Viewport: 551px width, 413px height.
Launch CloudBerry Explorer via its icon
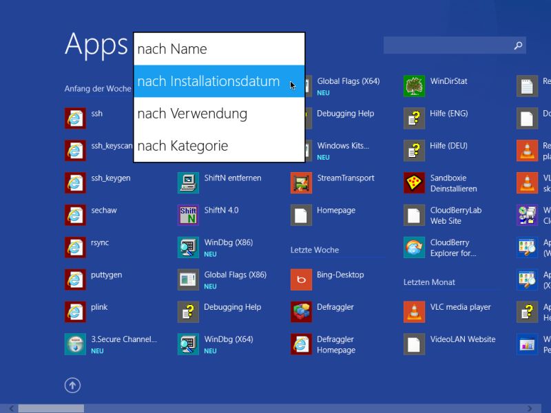pos(415,247)
